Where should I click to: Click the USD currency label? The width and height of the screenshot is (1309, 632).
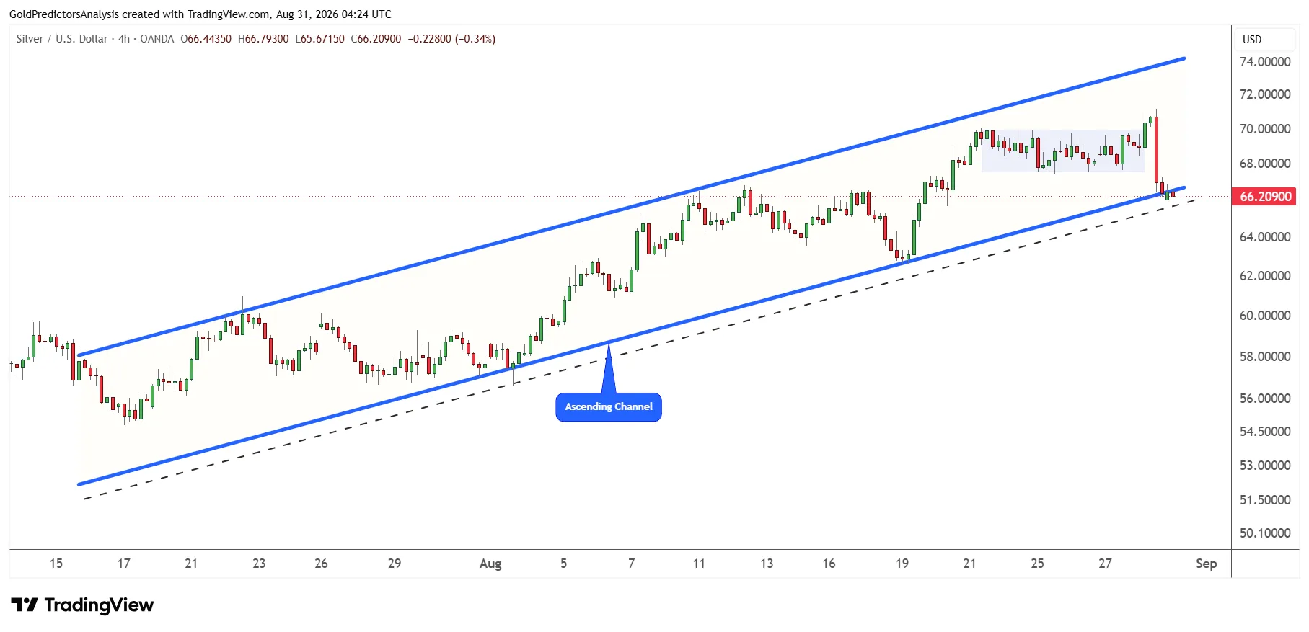(1252, 40)
